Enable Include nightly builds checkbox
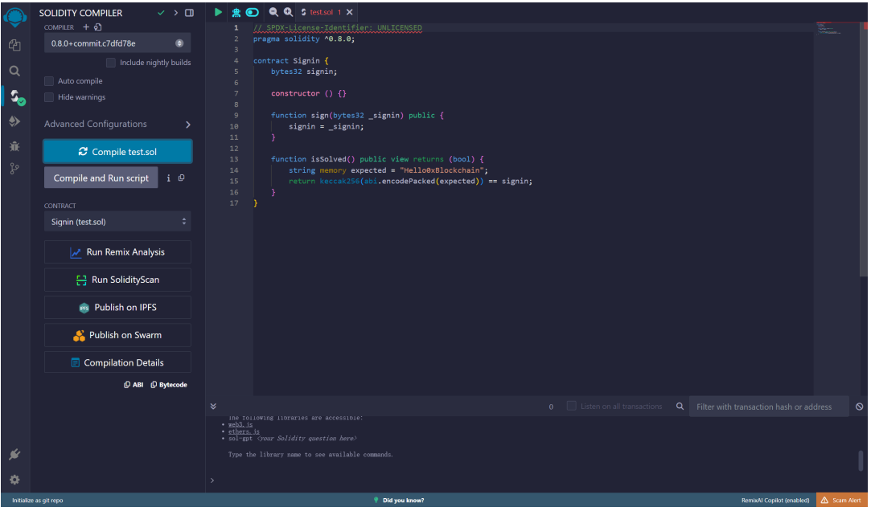This screenshot has height=511, width=871. click(x=110, y=63)
